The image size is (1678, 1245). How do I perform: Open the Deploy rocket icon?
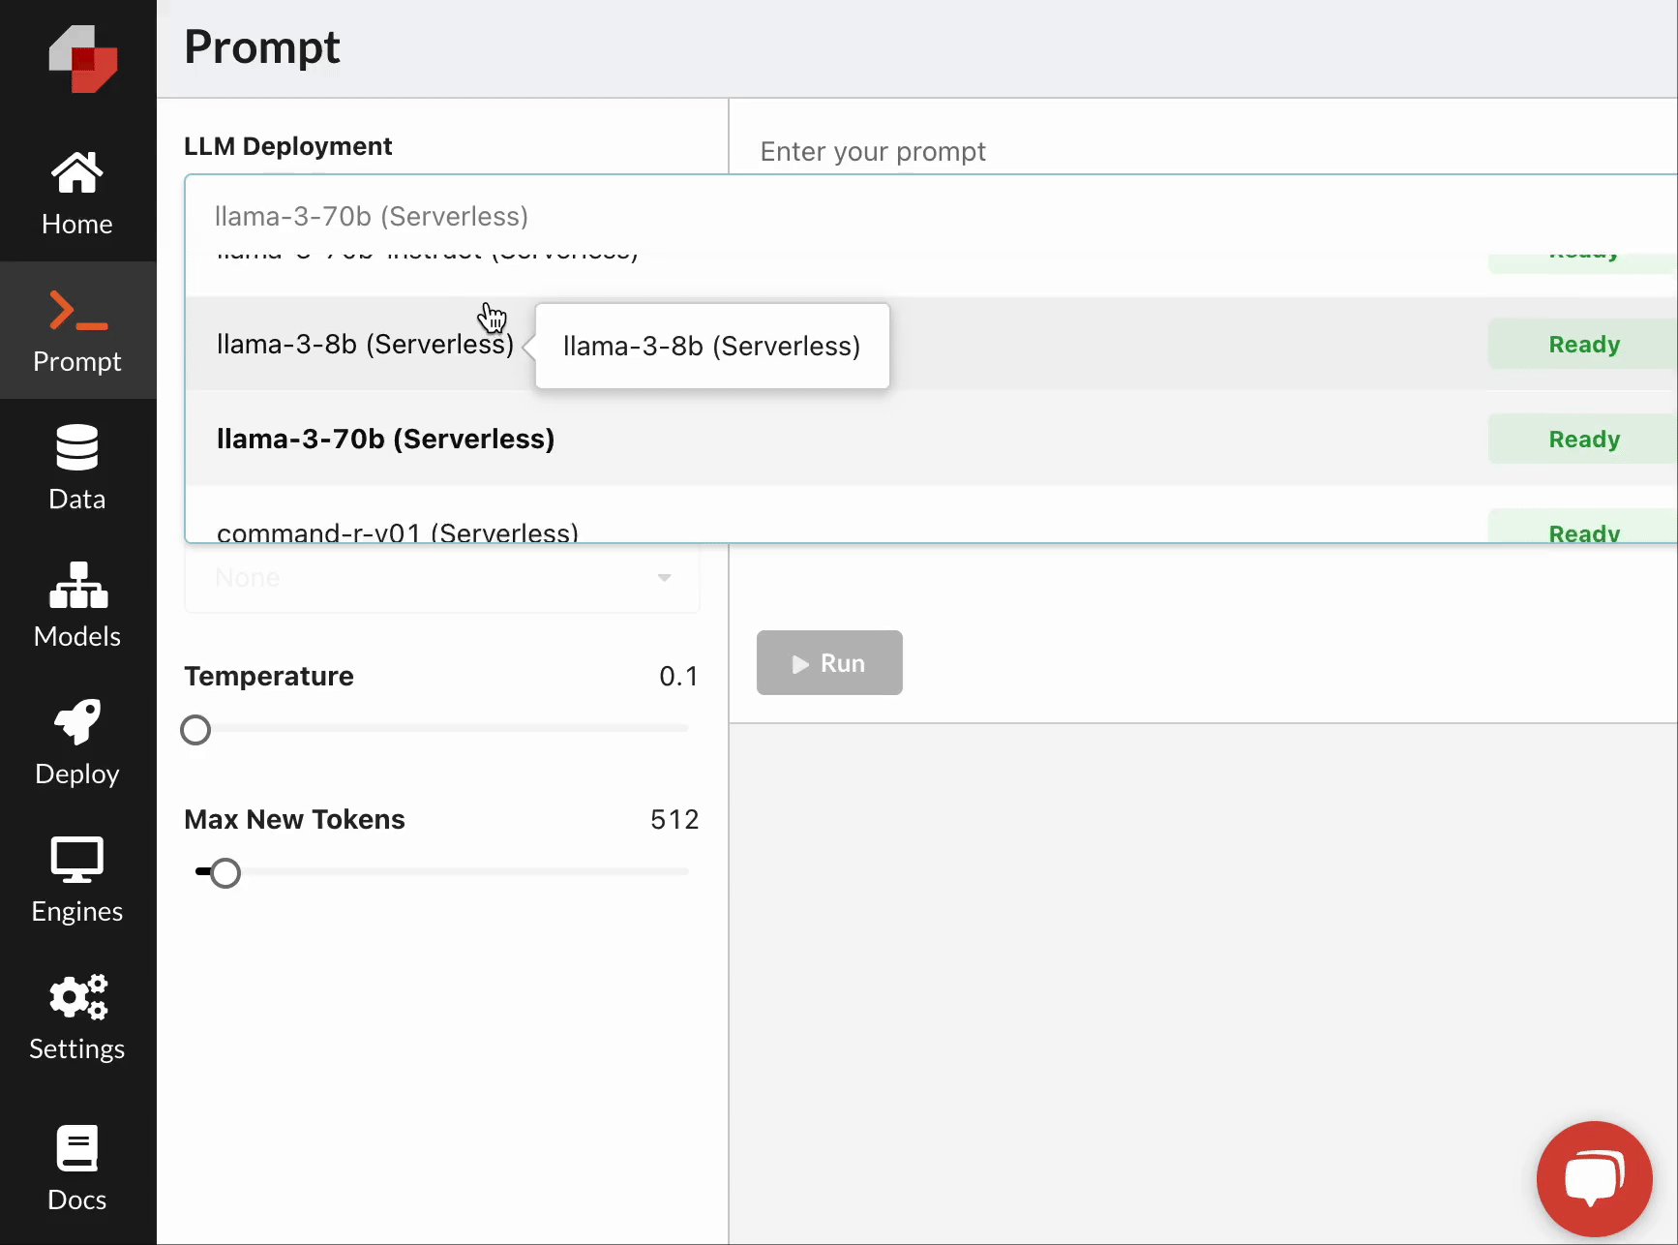pyautogui.click(x=77, y=722)
